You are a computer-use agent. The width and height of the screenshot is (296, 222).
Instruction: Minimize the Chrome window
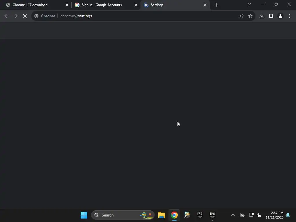pyautogui.click(x=262, y=4)
